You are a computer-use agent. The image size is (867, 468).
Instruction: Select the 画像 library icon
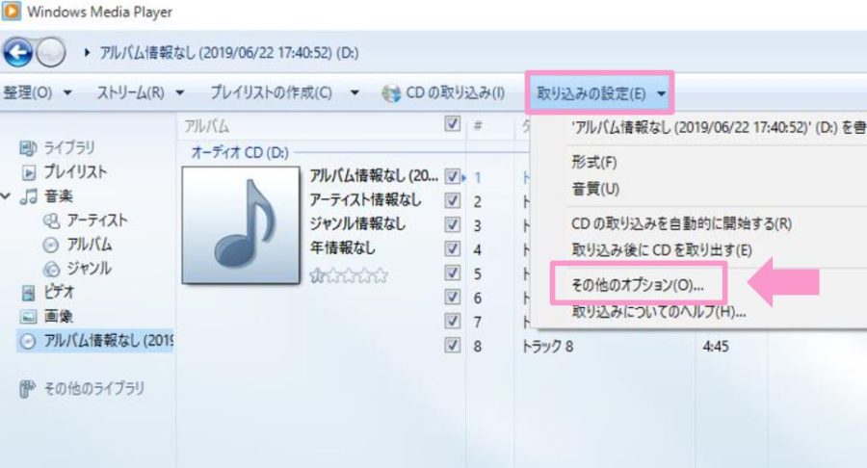[28, 317]
